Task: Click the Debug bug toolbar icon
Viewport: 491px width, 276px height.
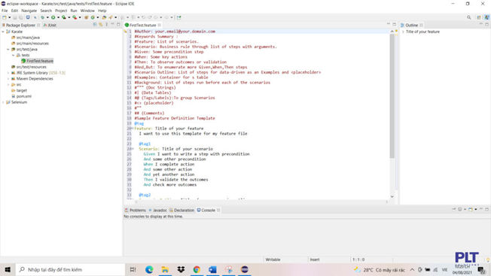Action: tap(43, 17)
